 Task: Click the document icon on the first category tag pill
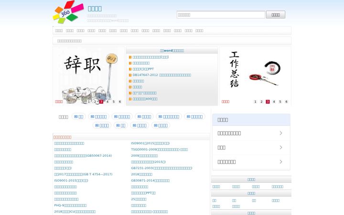76,117
